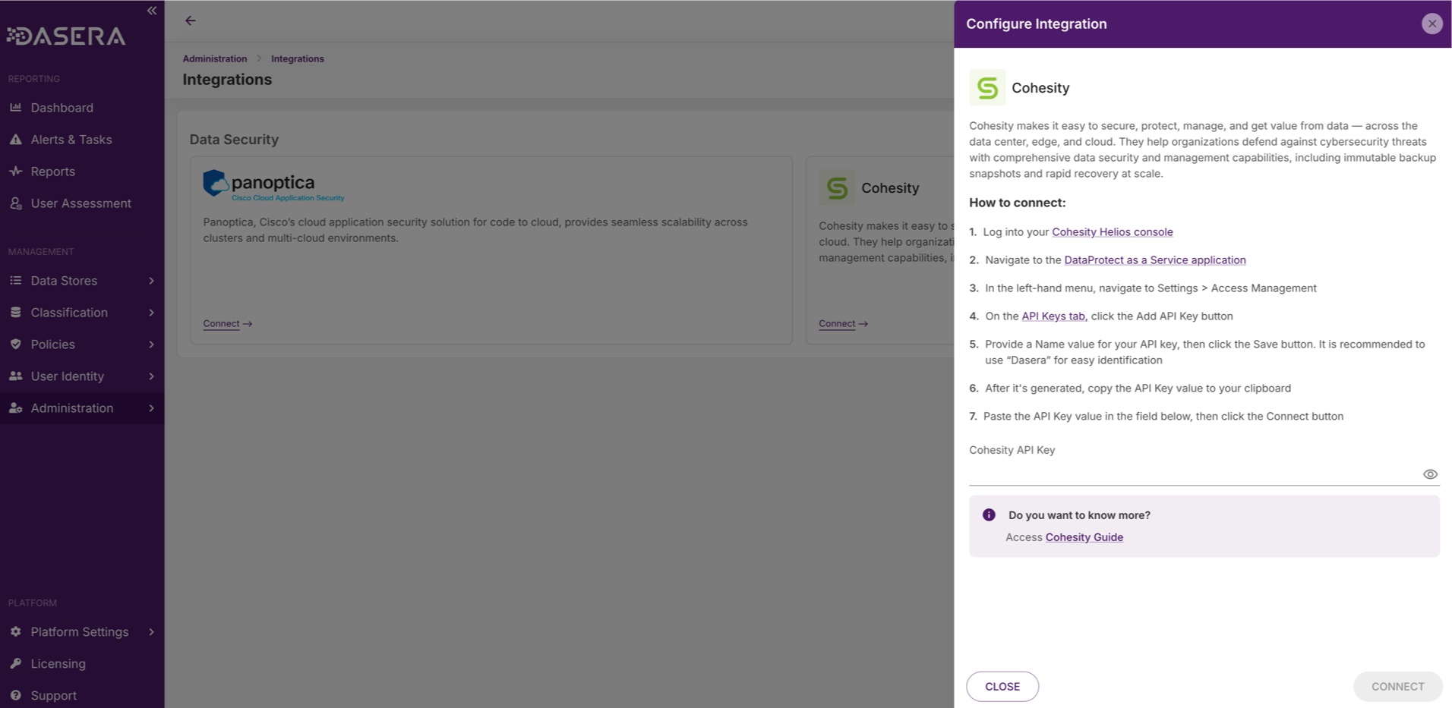Image resolution: width=1452 pixels, height=708 pixels.
Task: Click the Panoptica cloud logo
Action: (215, 182)
